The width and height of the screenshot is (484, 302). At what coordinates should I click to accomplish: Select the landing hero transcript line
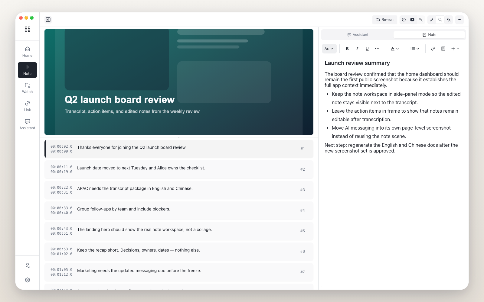click(x=179, y=231)
